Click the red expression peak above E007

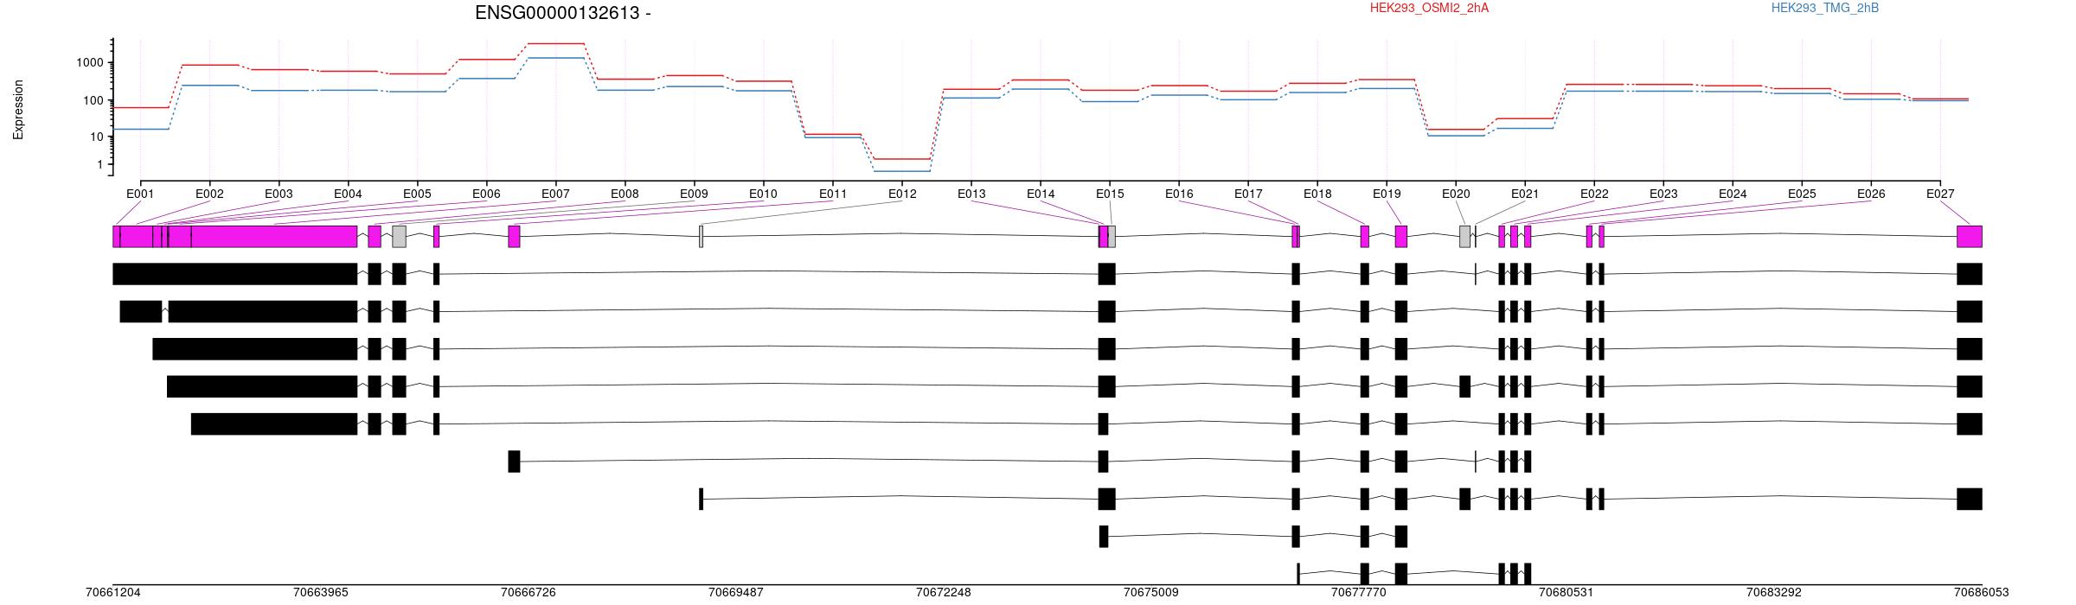[x=555, y=43]
